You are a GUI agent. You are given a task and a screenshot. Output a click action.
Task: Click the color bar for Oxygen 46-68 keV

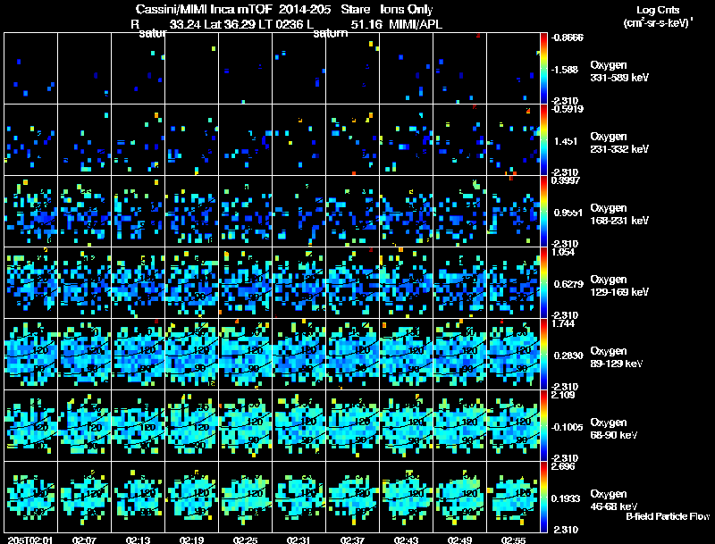pyautogui.click(x=544, y=497)
